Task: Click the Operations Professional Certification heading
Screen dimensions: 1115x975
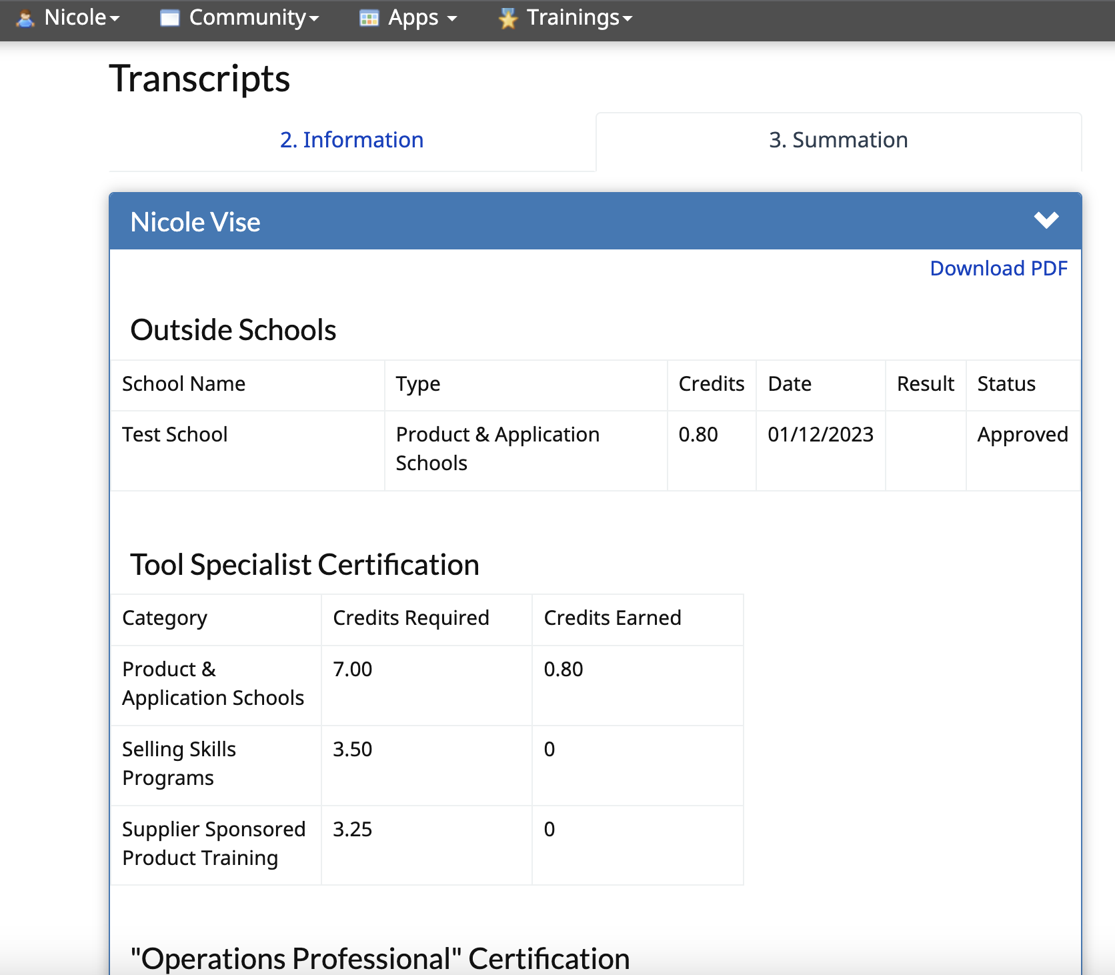Action: click(x=380, y=959)
